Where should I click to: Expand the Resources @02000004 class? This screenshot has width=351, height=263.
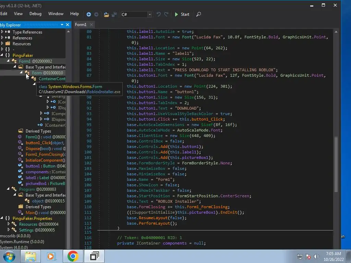[9, 224]
